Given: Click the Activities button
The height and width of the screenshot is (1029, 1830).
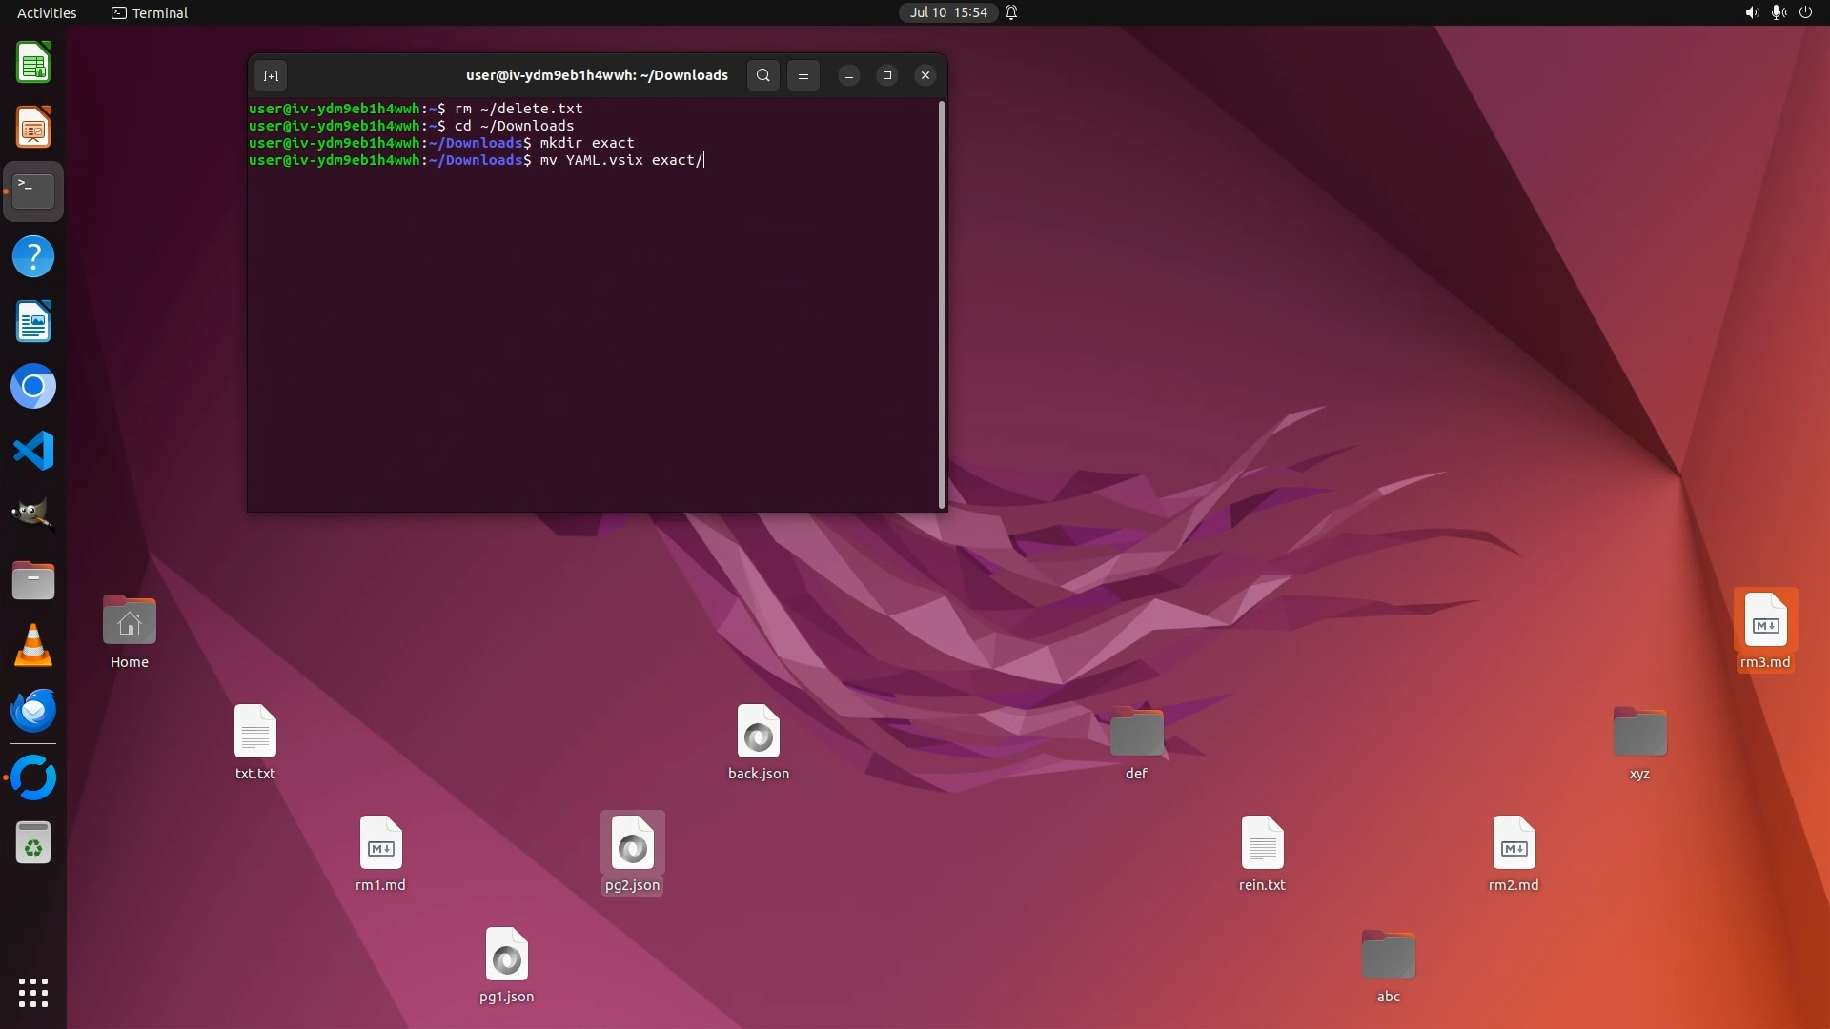Looking at the screenshot, I should tap(47, 12).
